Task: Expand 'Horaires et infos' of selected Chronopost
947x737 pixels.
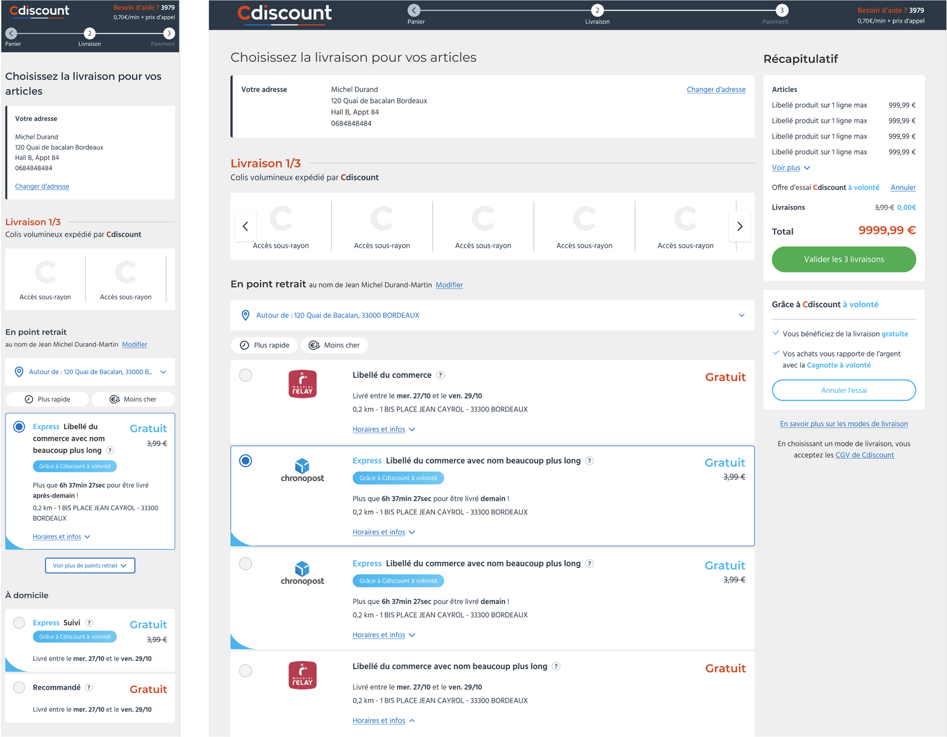Action: tap(384, 532)
